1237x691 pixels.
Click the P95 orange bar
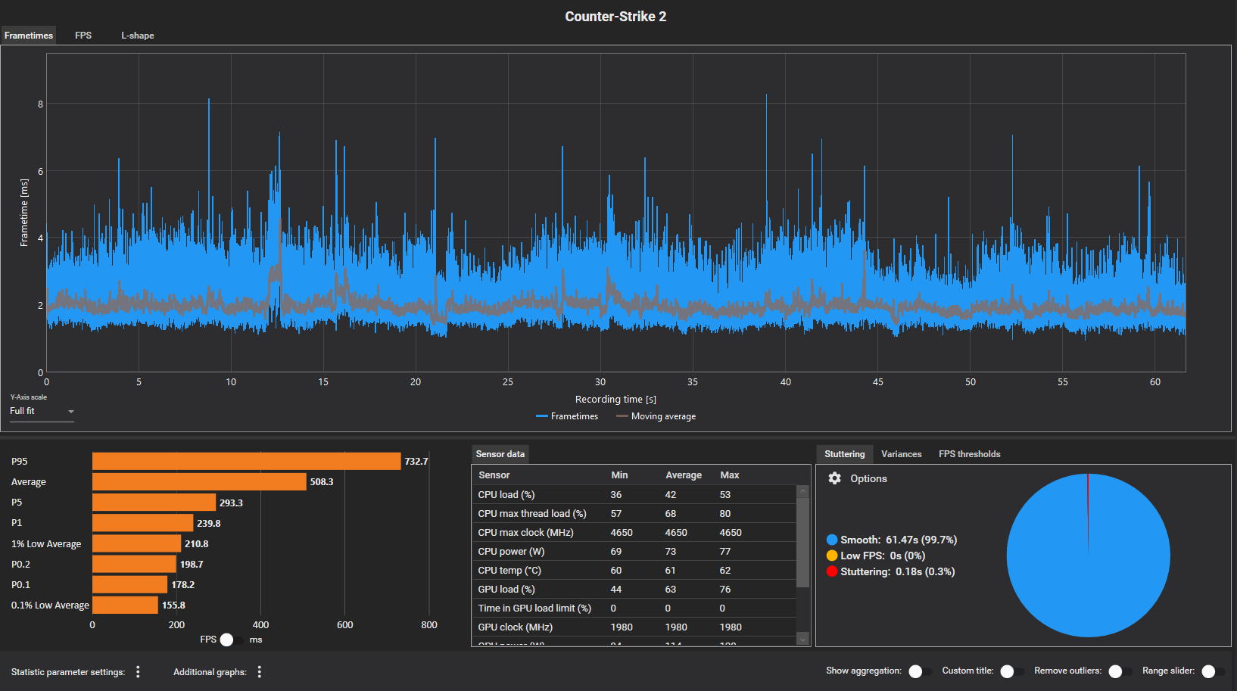click(247, 461)
